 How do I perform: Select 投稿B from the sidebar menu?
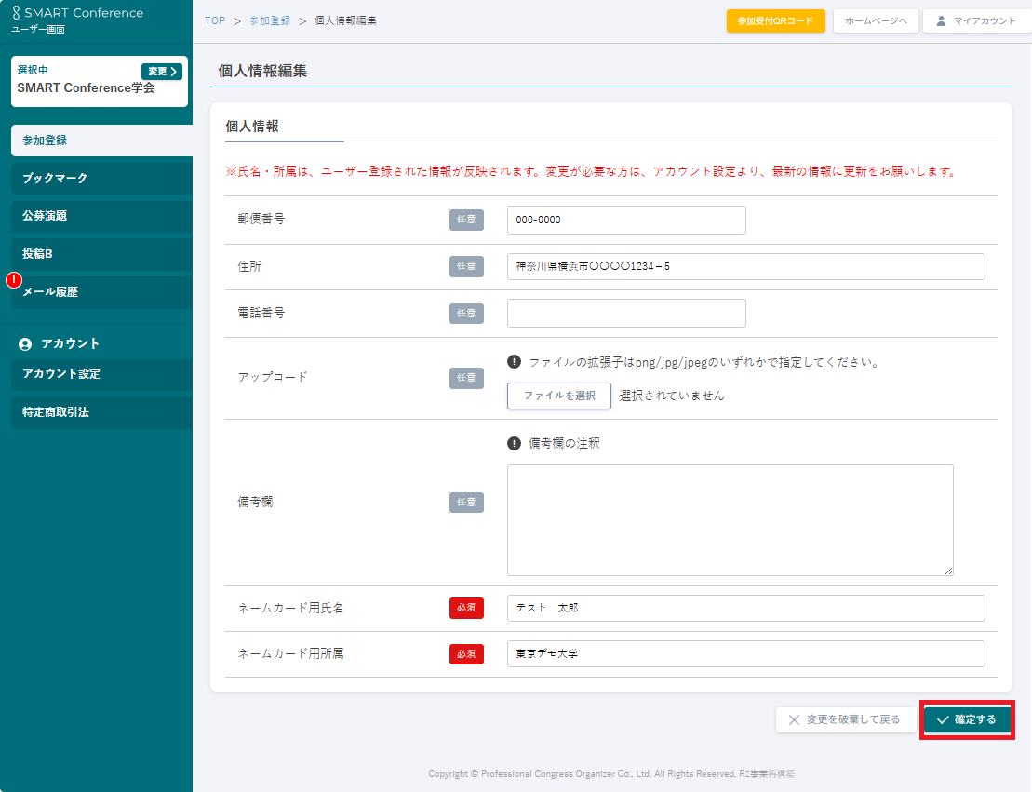pyautogui.click(x=97, y=254)
